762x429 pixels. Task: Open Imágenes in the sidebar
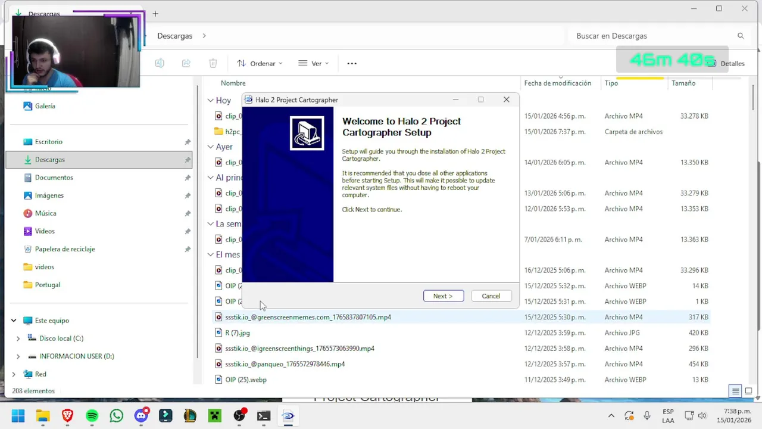(49, 195)
